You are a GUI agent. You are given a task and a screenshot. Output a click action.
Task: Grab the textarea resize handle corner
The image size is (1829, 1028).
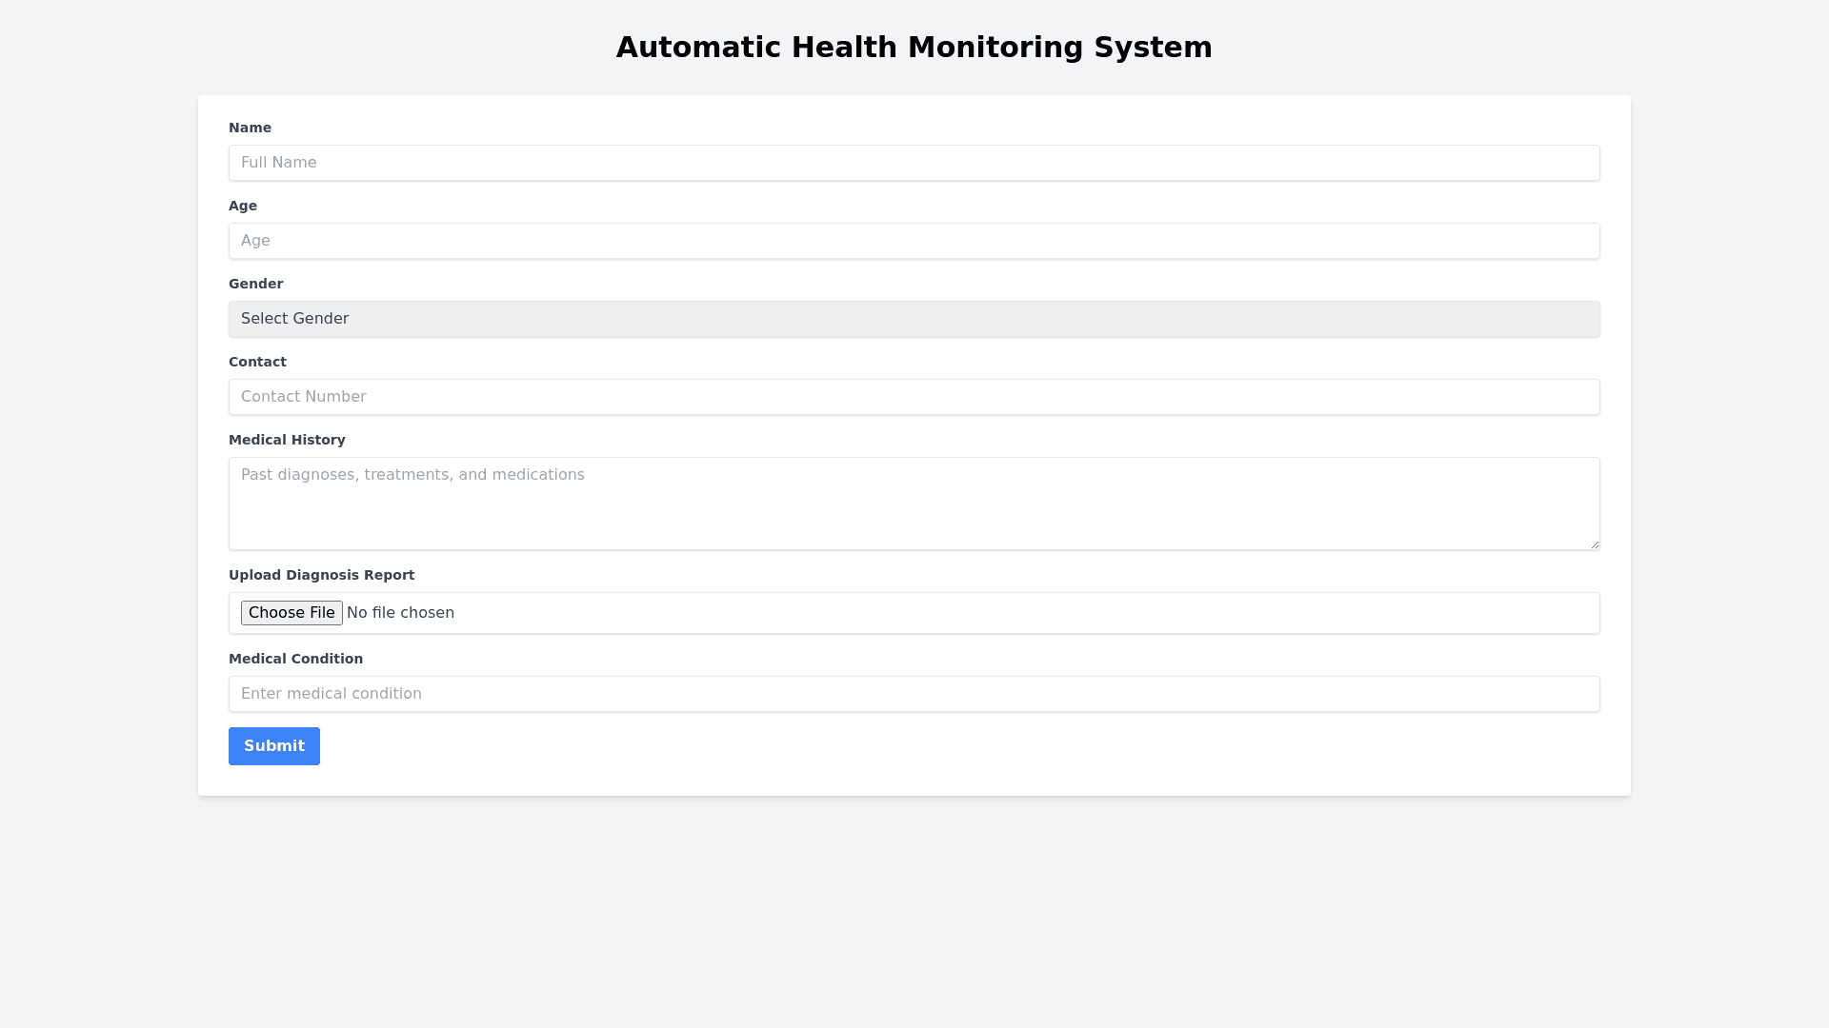pos(1595,544)
